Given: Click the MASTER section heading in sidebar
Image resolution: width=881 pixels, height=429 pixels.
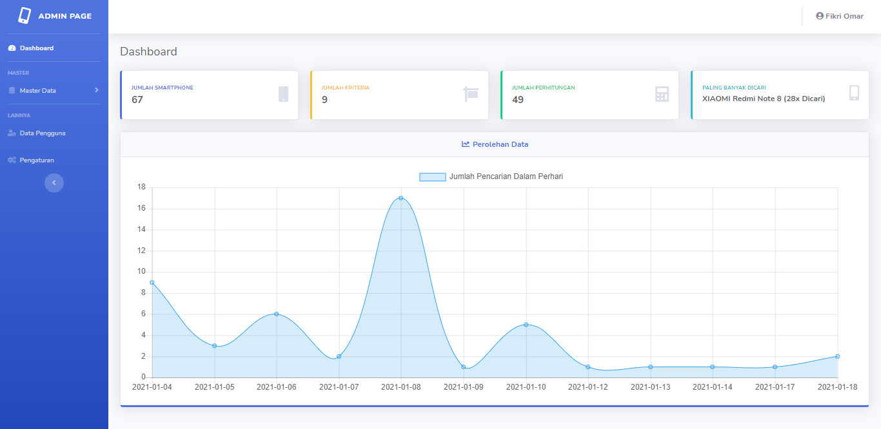Looking at the screenshot, I should point(19,73).
